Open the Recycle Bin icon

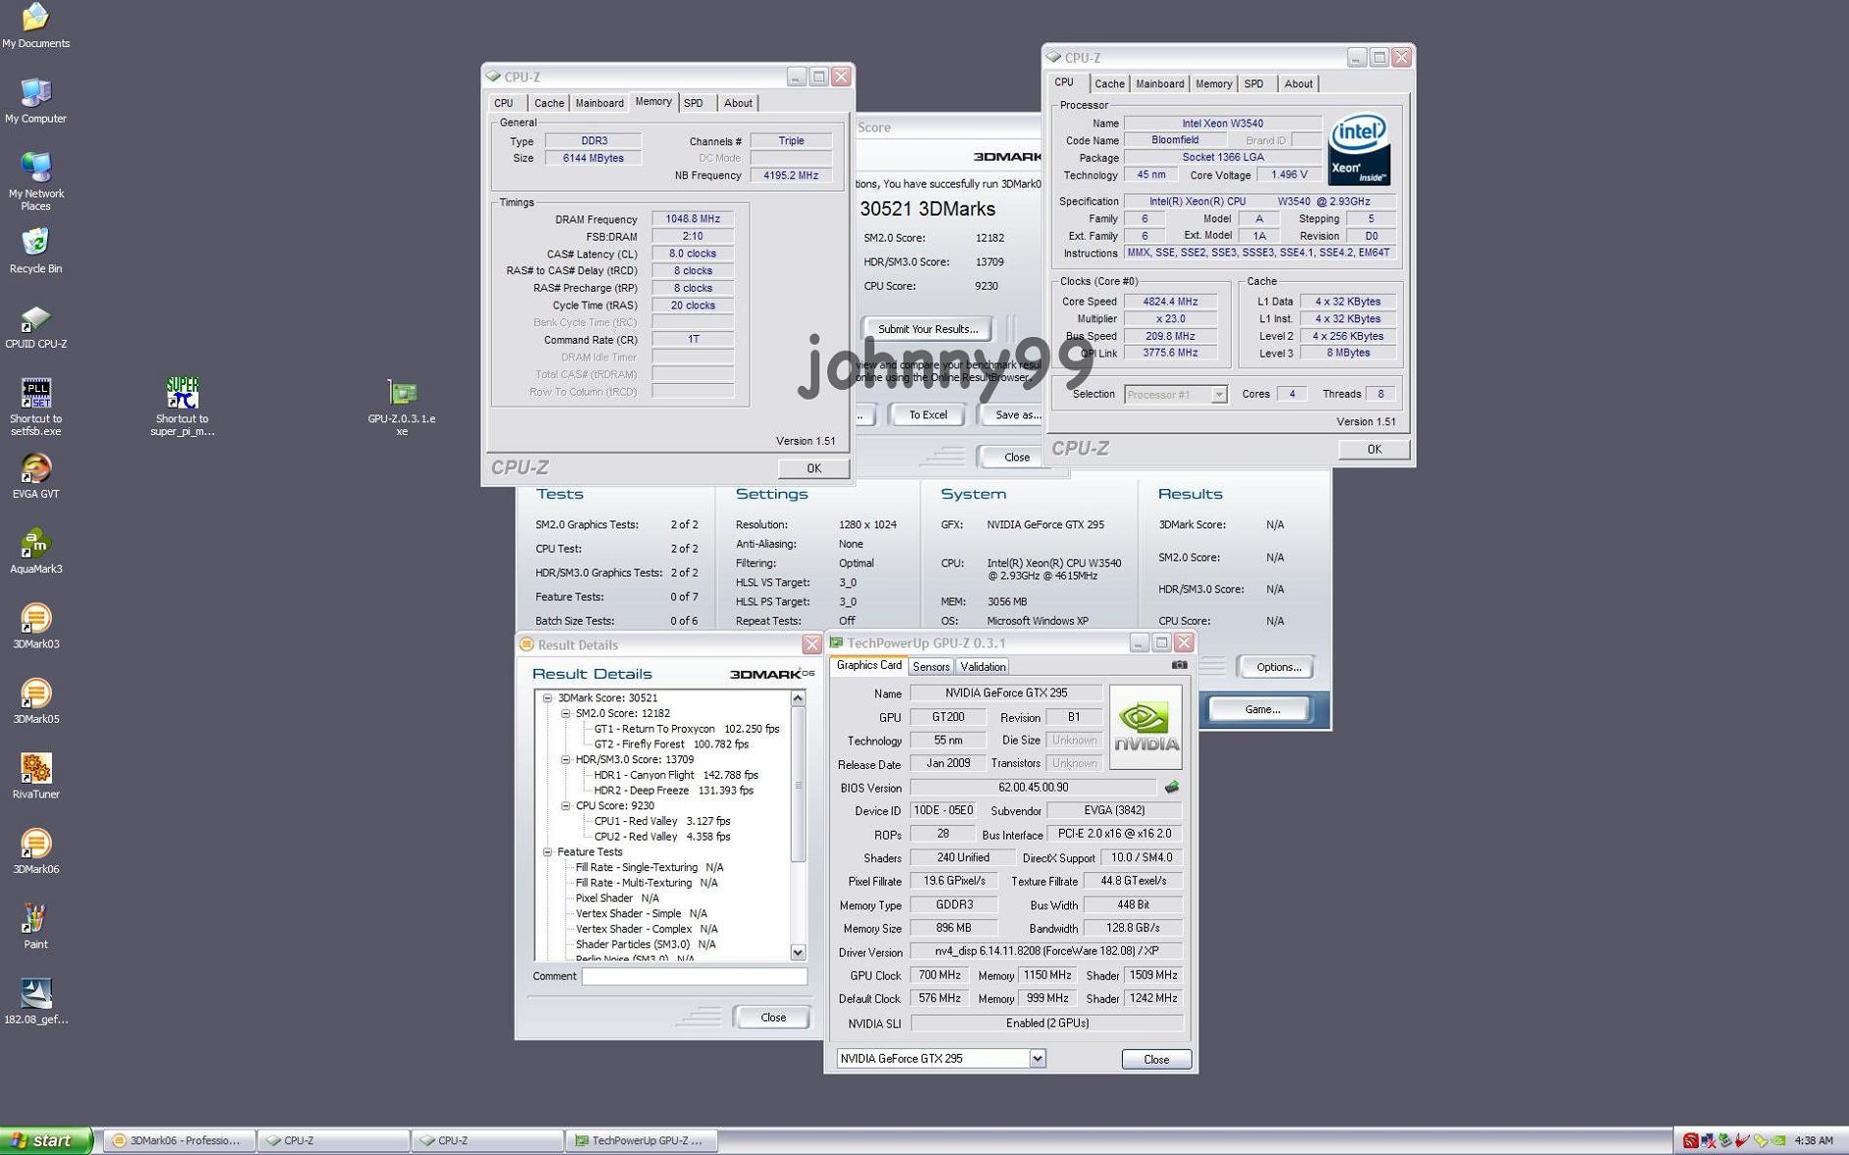coord(35,250)
